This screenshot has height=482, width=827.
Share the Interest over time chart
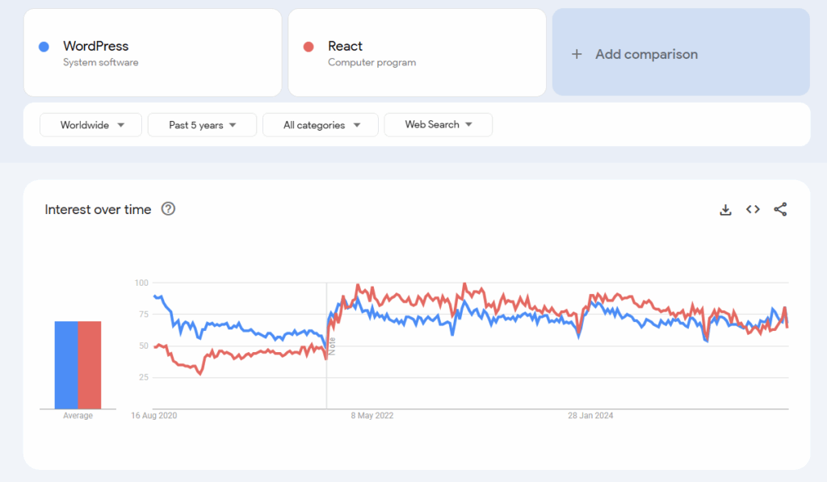(781, 209)
